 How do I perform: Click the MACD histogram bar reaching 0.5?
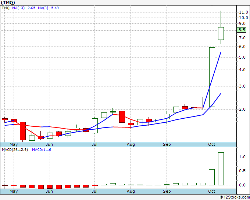pyautogui.click(x=212, y=177)
